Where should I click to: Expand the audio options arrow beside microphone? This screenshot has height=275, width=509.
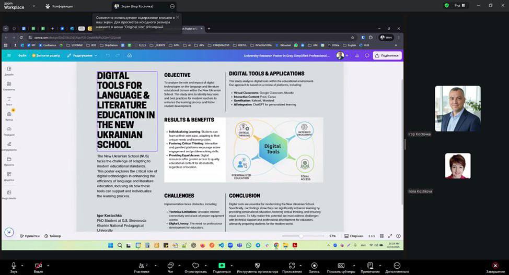click(24, 265)
